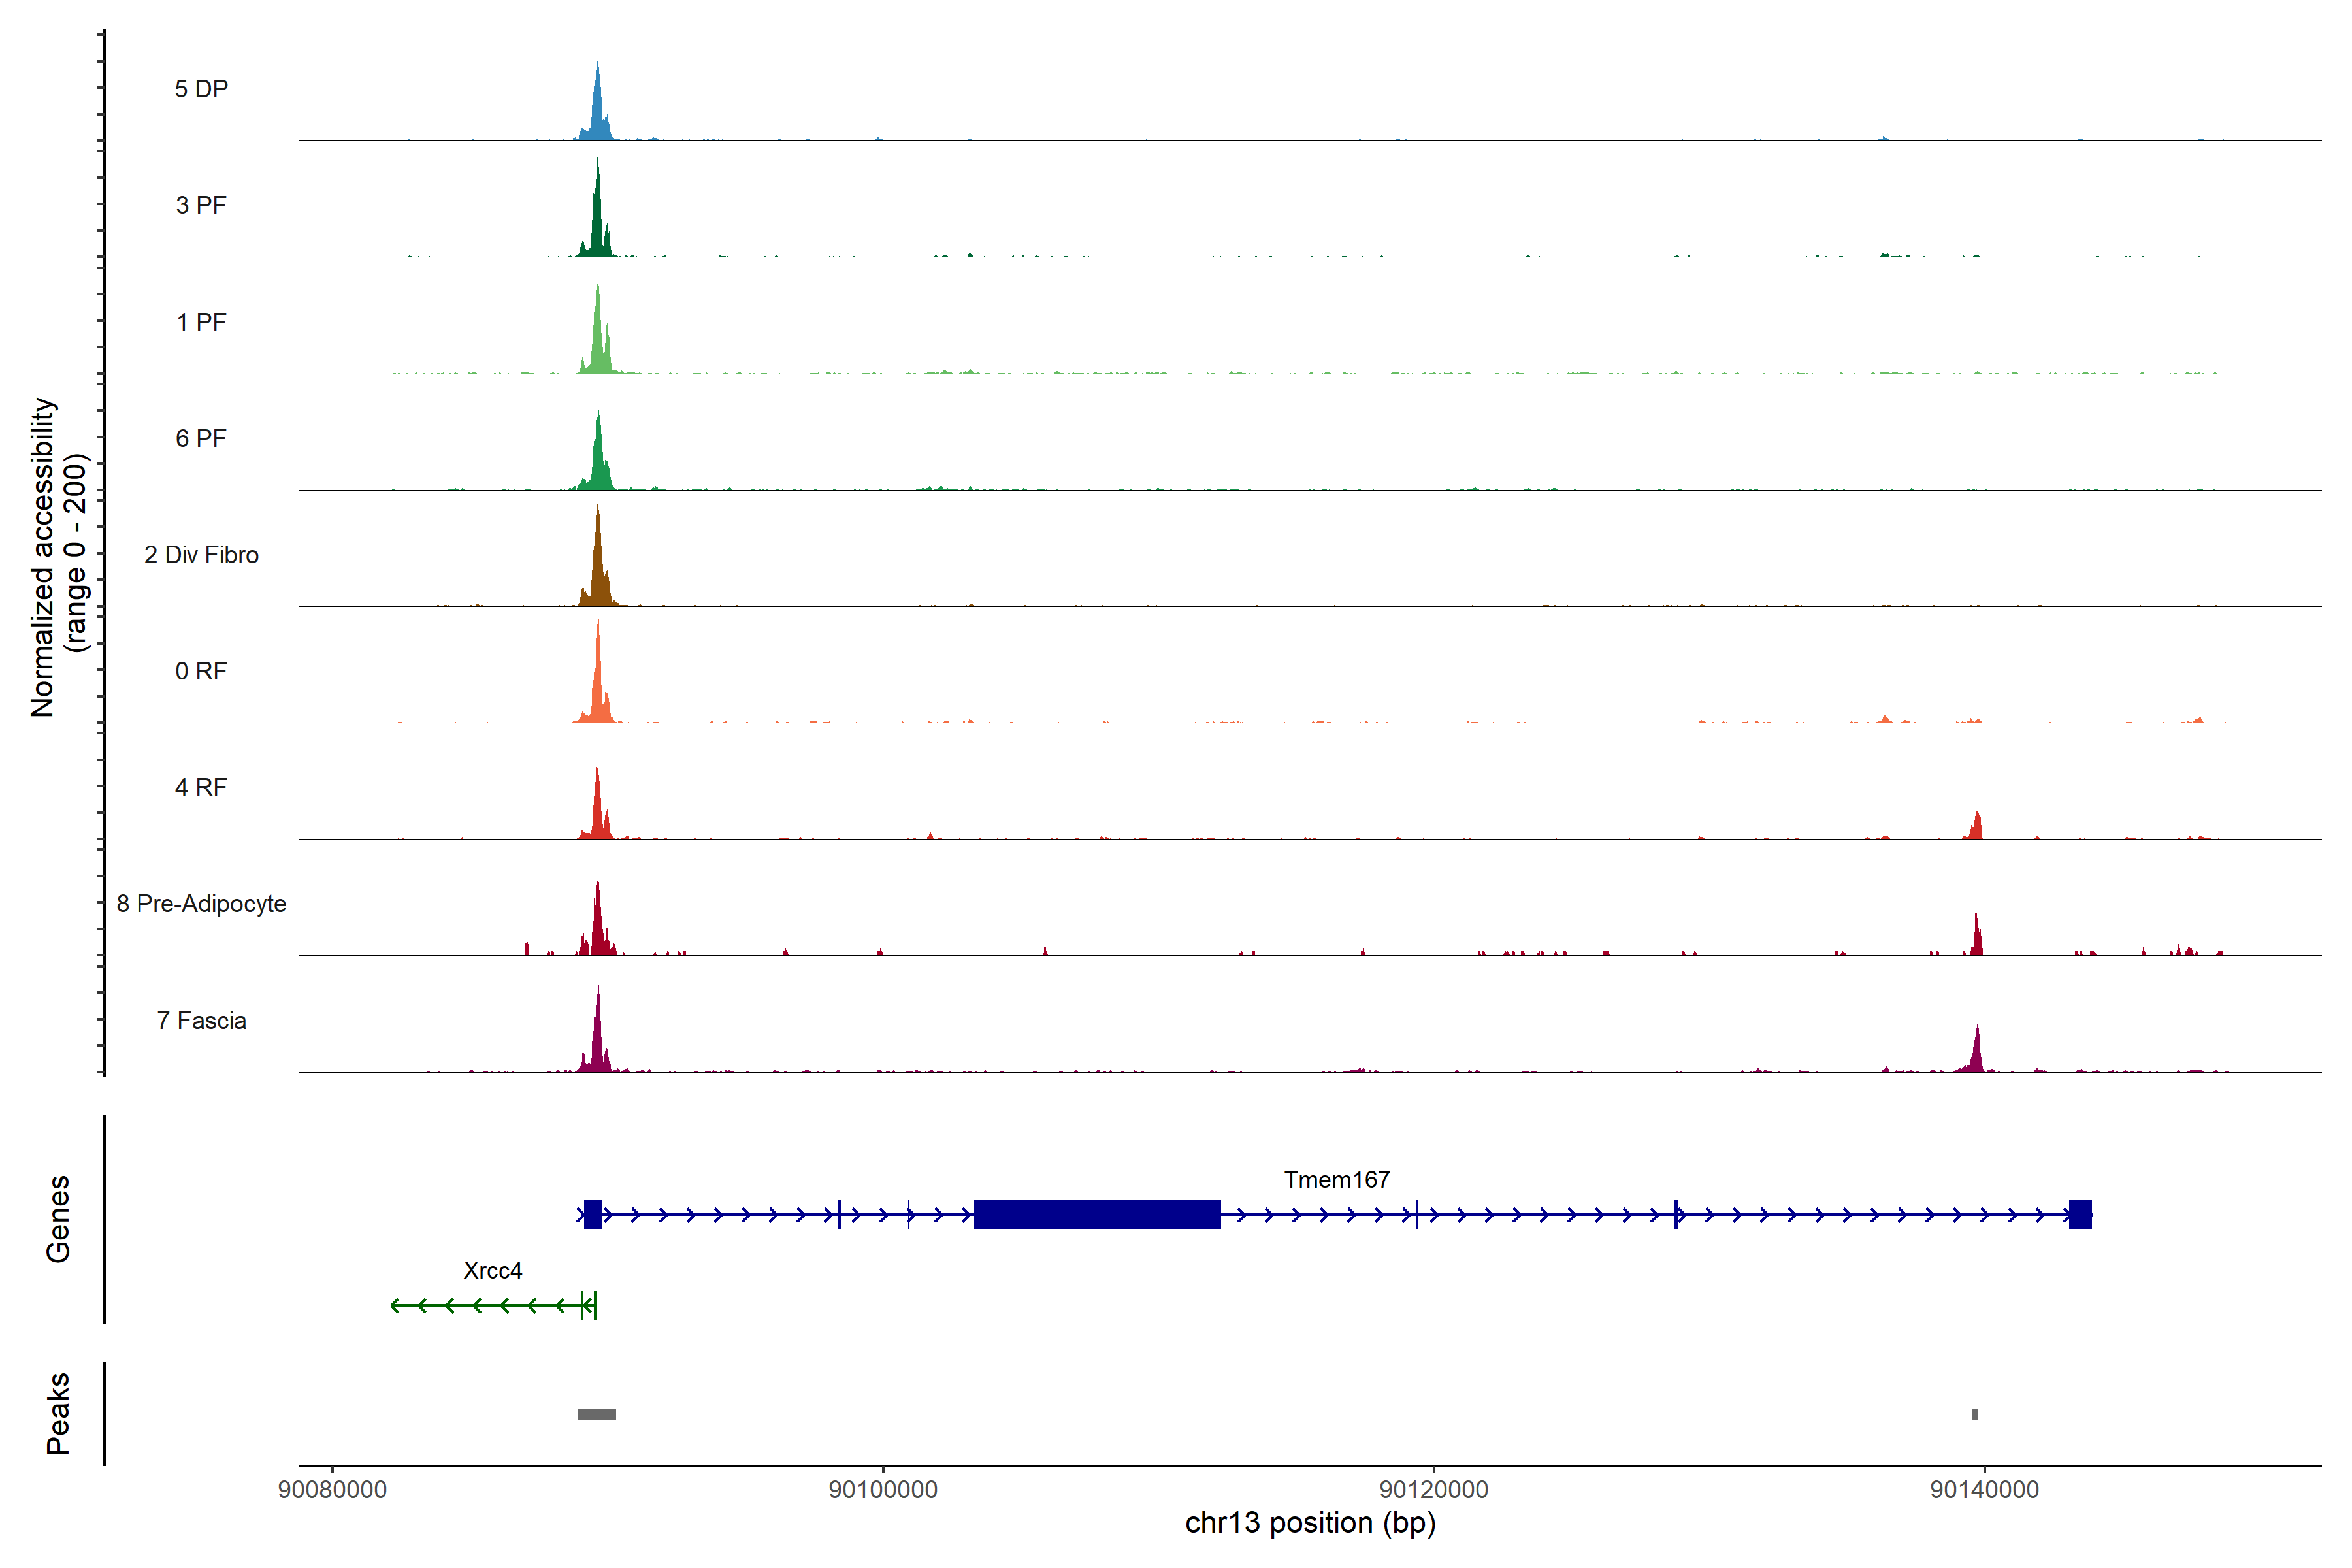Click the 7 Fascia track label

[x=201, y=1020]
